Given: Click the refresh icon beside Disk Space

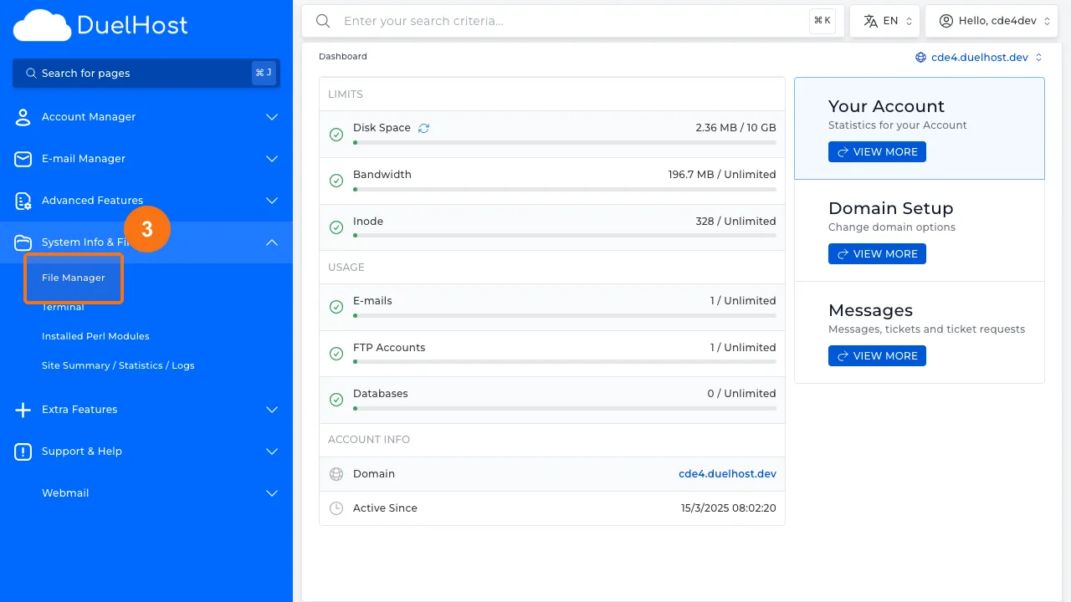Looking at the screenshot, I should click(x=423, y=127).
